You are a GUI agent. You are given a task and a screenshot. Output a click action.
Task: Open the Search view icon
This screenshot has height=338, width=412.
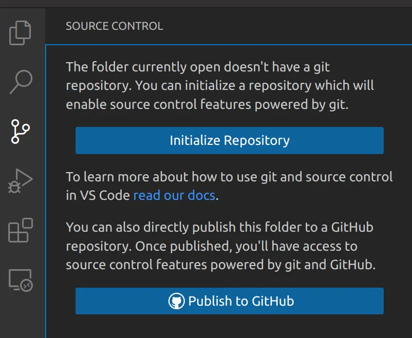pyautogui.click(x=21, y=82)
